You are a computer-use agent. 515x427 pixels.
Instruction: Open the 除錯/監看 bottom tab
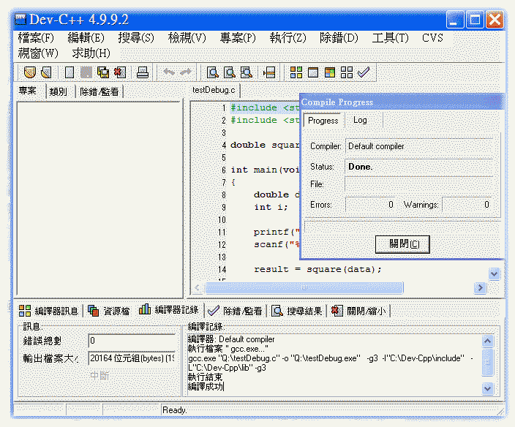point(235,311)
